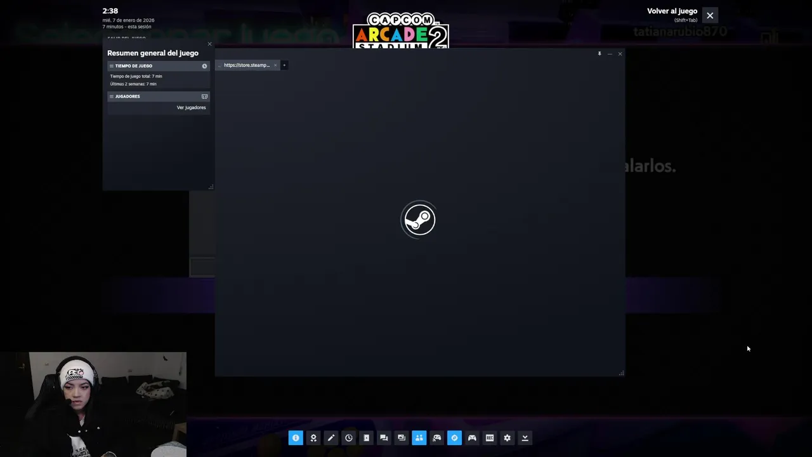Image resolution: width=812 pixels, height=457 pixels.
Task: Click the players icon in Jugadores header
Action: tap(204, 96)
